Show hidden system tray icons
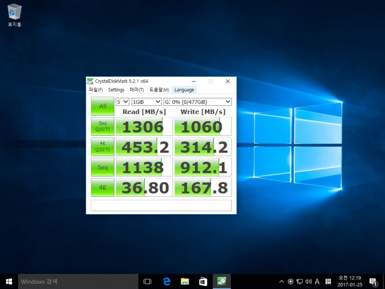The width and height of the screenshot is (385, 289). pos(282,281)
